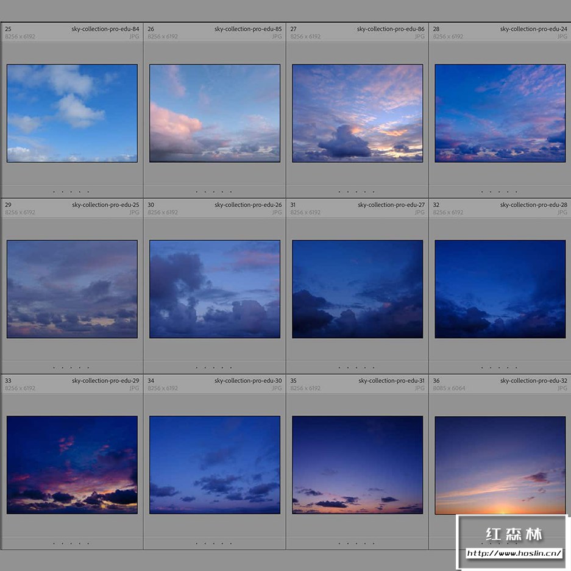
Task: Select the sky-collection-pro-edu-84 thumbnail
Action: (72, 113)
